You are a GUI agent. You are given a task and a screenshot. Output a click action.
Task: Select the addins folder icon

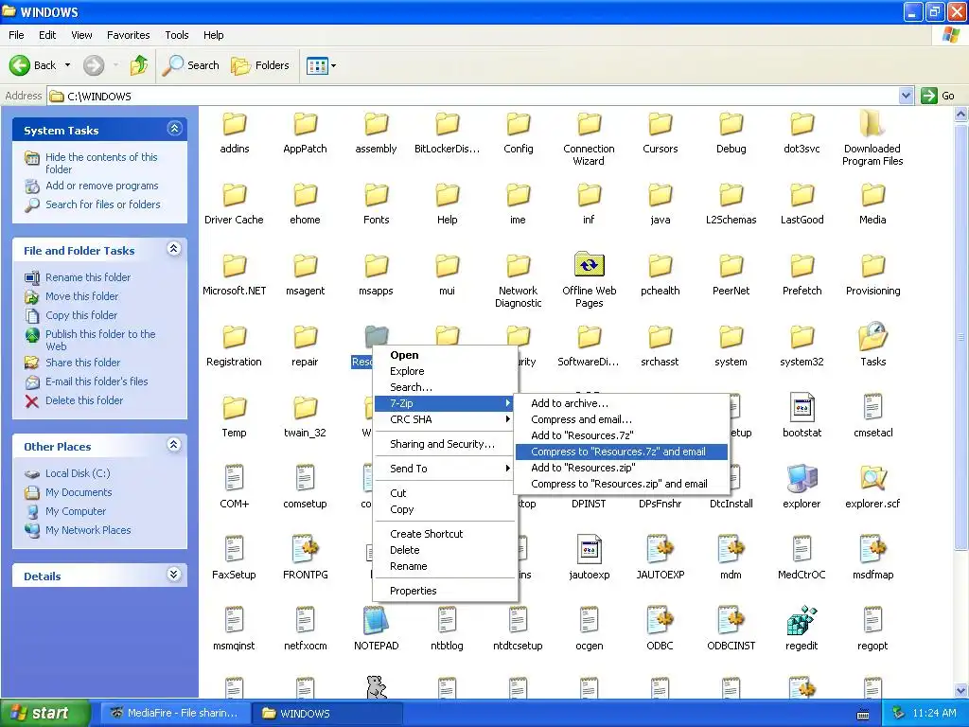(x=235, y=124)
